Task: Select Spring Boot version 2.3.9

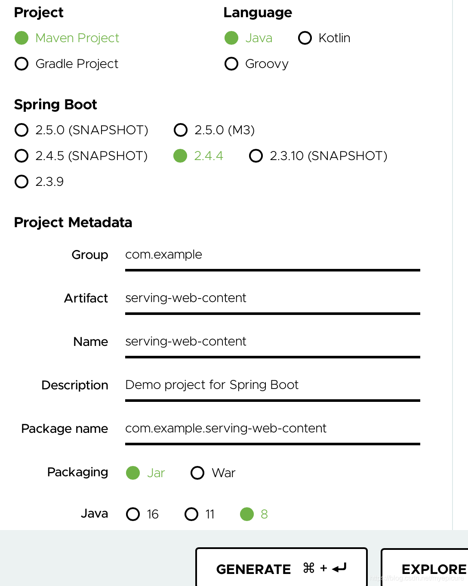Action: click(x=21, y=182)
